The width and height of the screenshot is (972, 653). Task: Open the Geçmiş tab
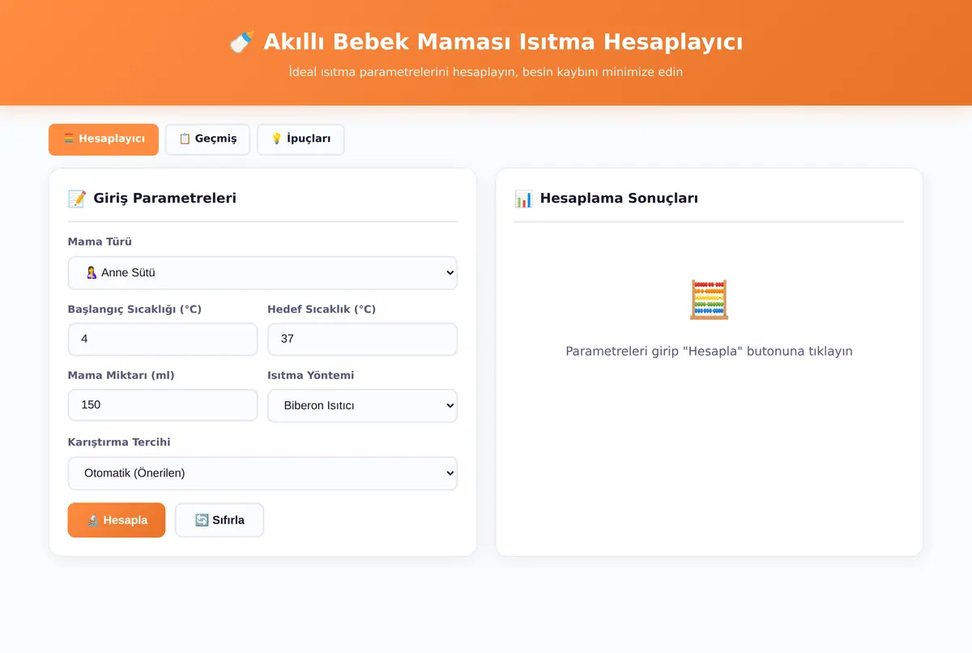pyautogui.click(x=207, y=139)
